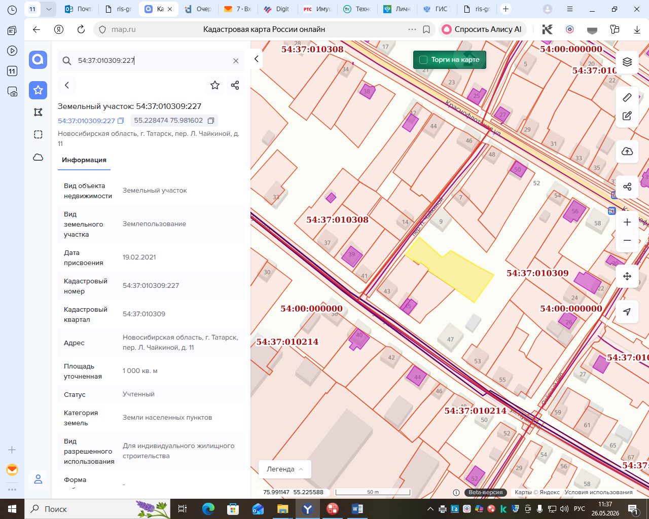Show hidden system tray icons

pyautogui.click(x=430, y=509)
